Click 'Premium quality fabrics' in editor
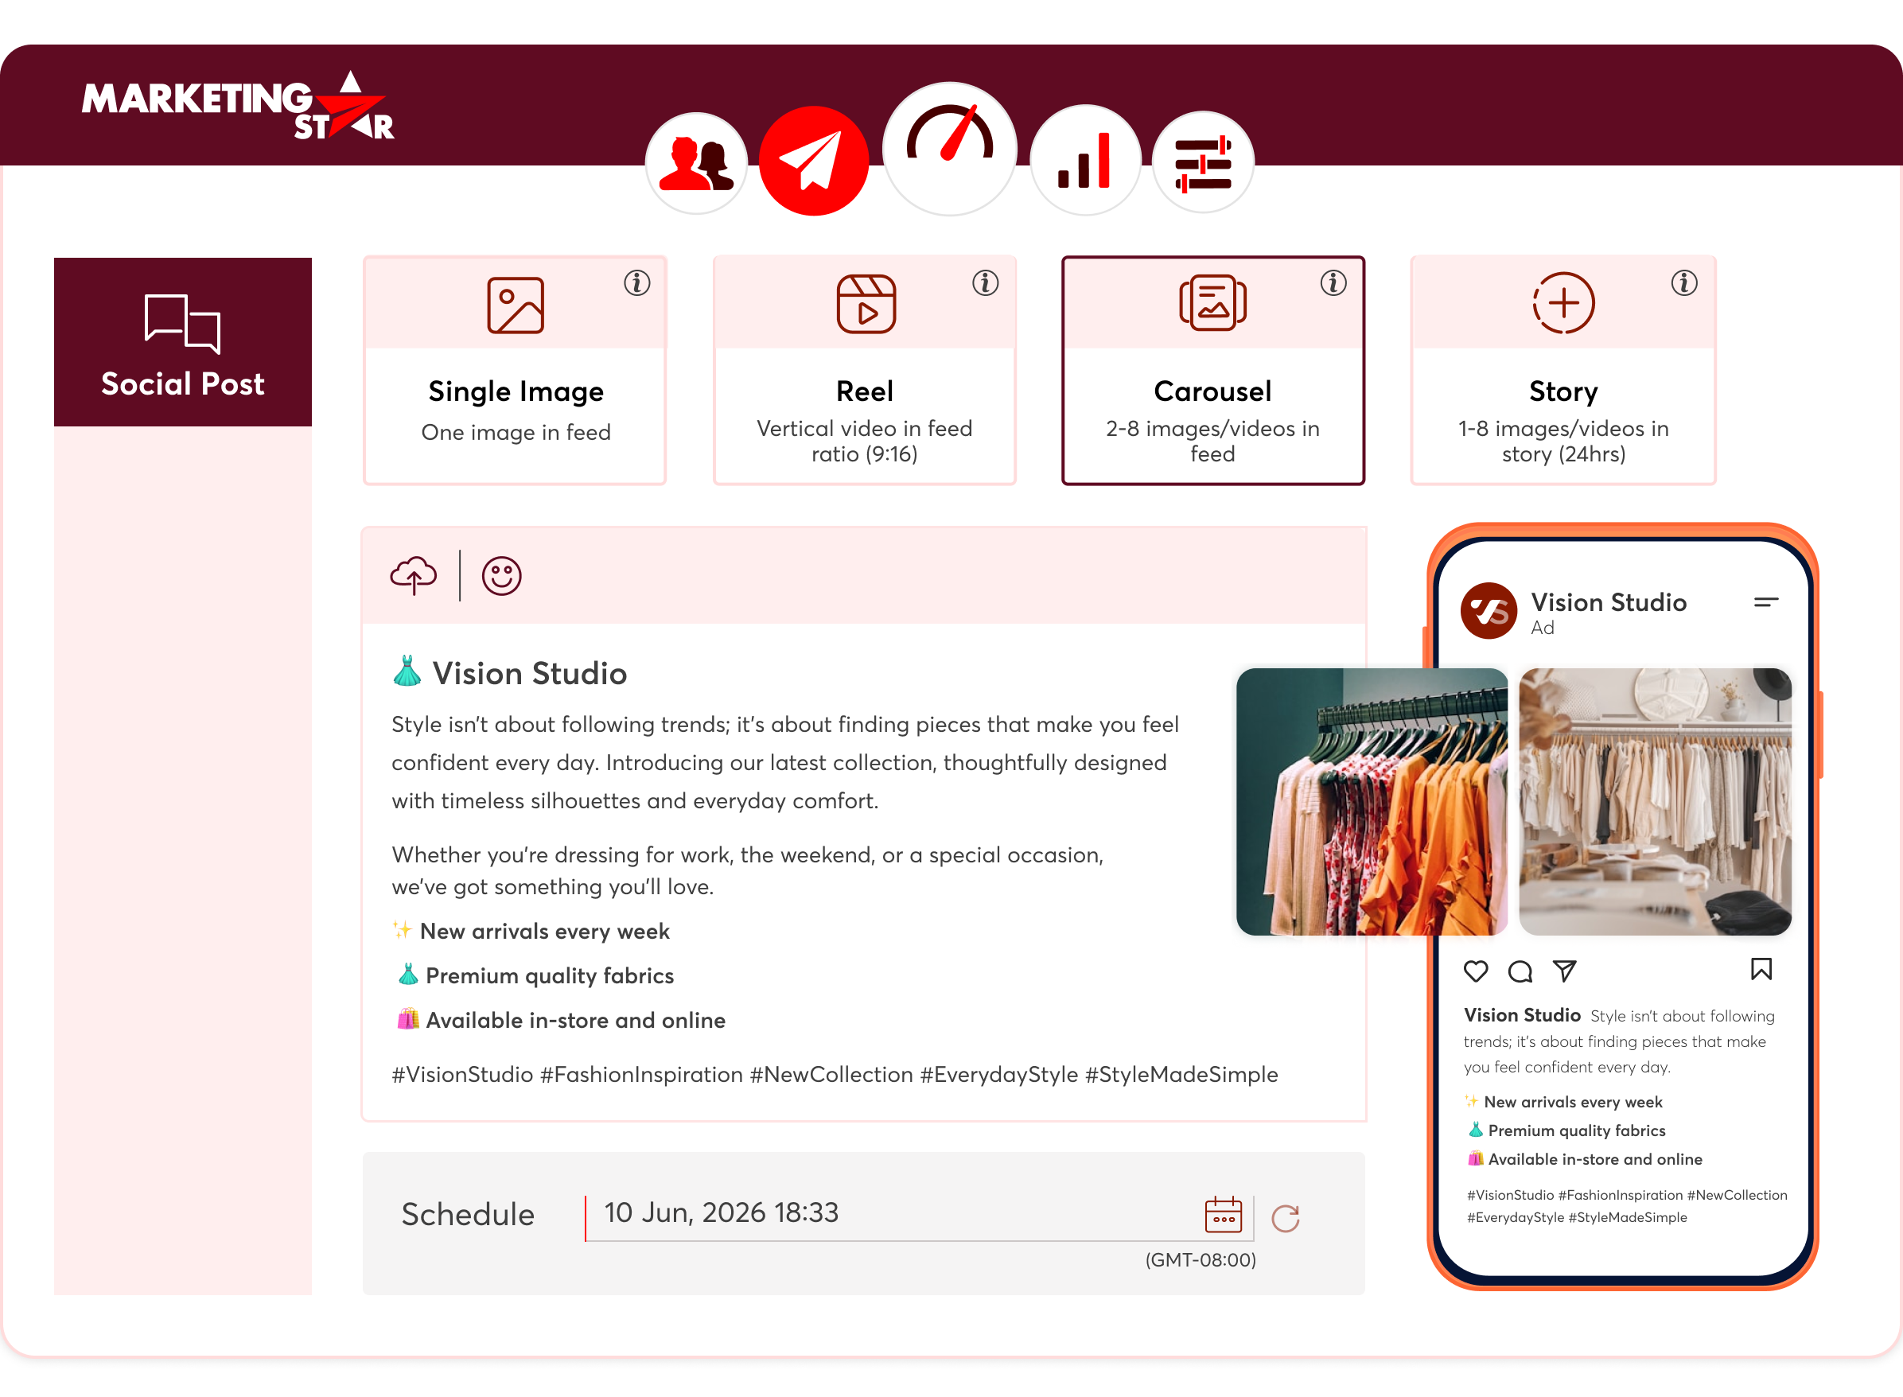This screenshot has height=1397, width=1903. coord(550,976)
